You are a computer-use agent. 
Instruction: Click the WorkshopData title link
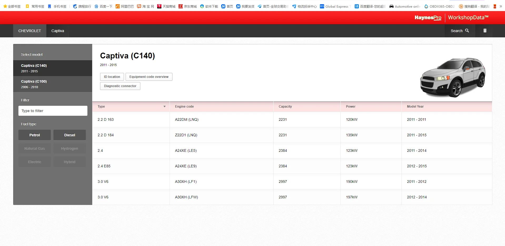(468, 17)
